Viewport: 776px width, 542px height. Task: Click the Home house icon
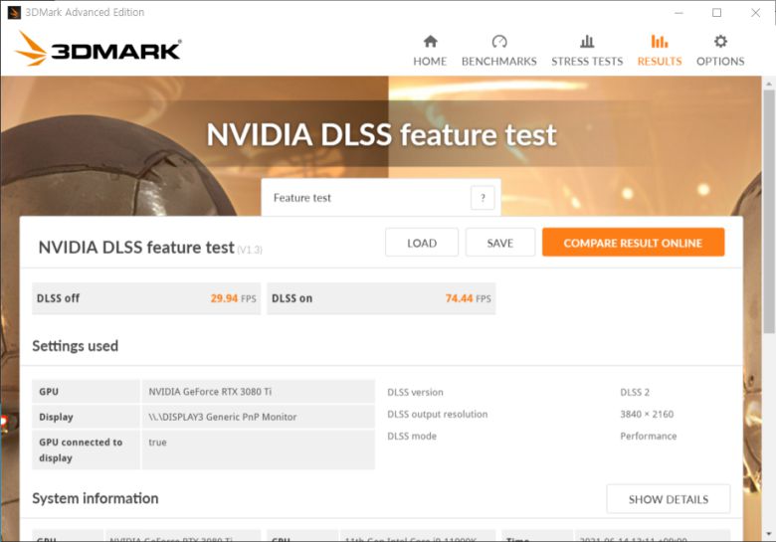(430, 42)
